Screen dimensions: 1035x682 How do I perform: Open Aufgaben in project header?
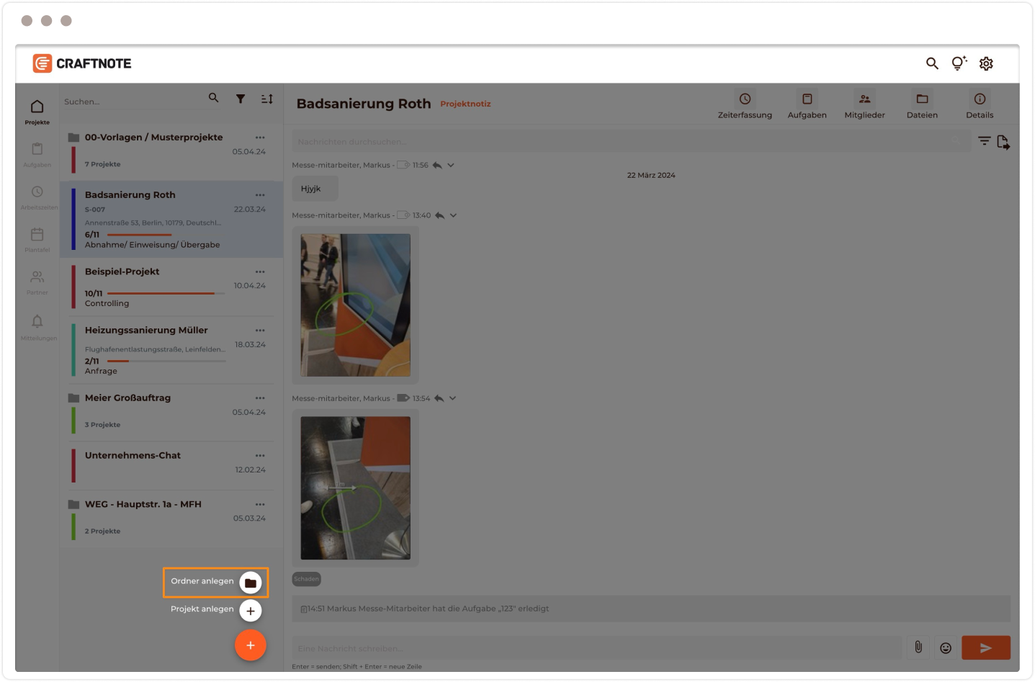(807, 99)
